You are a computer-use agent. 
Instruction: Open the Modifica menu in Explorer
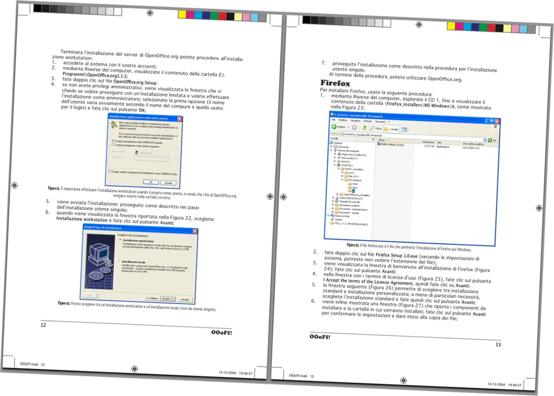click(x=343, y=120)
